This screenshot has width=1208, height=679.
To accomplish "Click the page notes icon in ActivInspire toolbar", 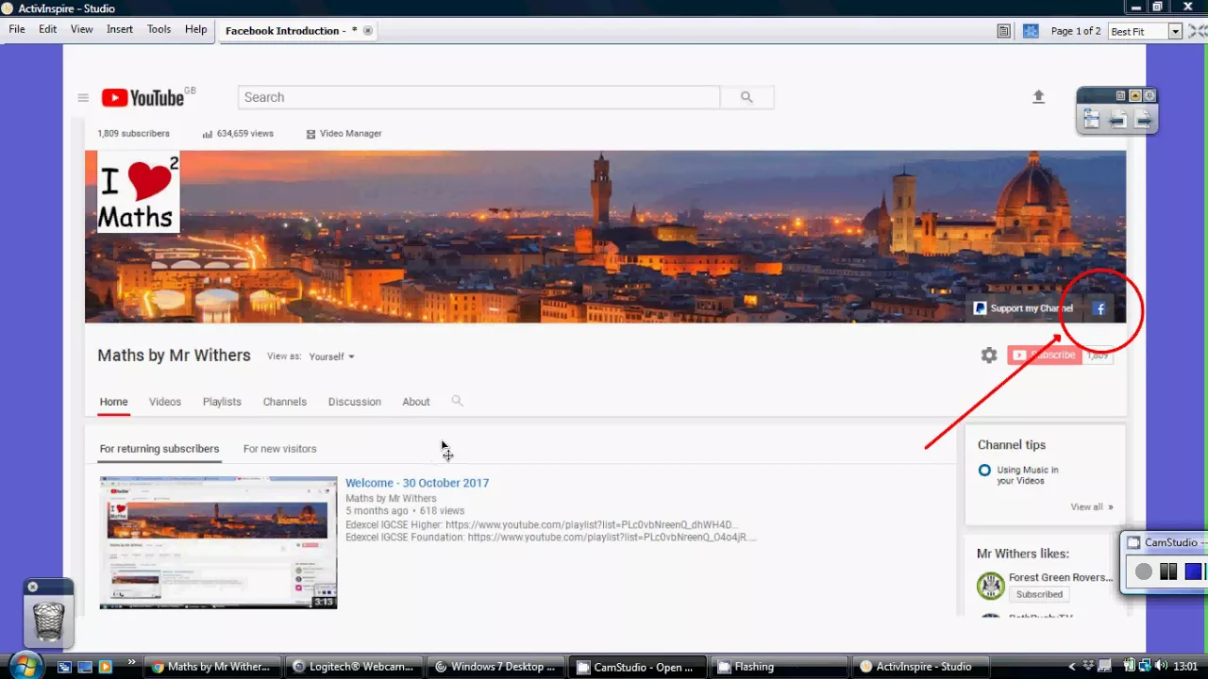I will (1004, 31).
